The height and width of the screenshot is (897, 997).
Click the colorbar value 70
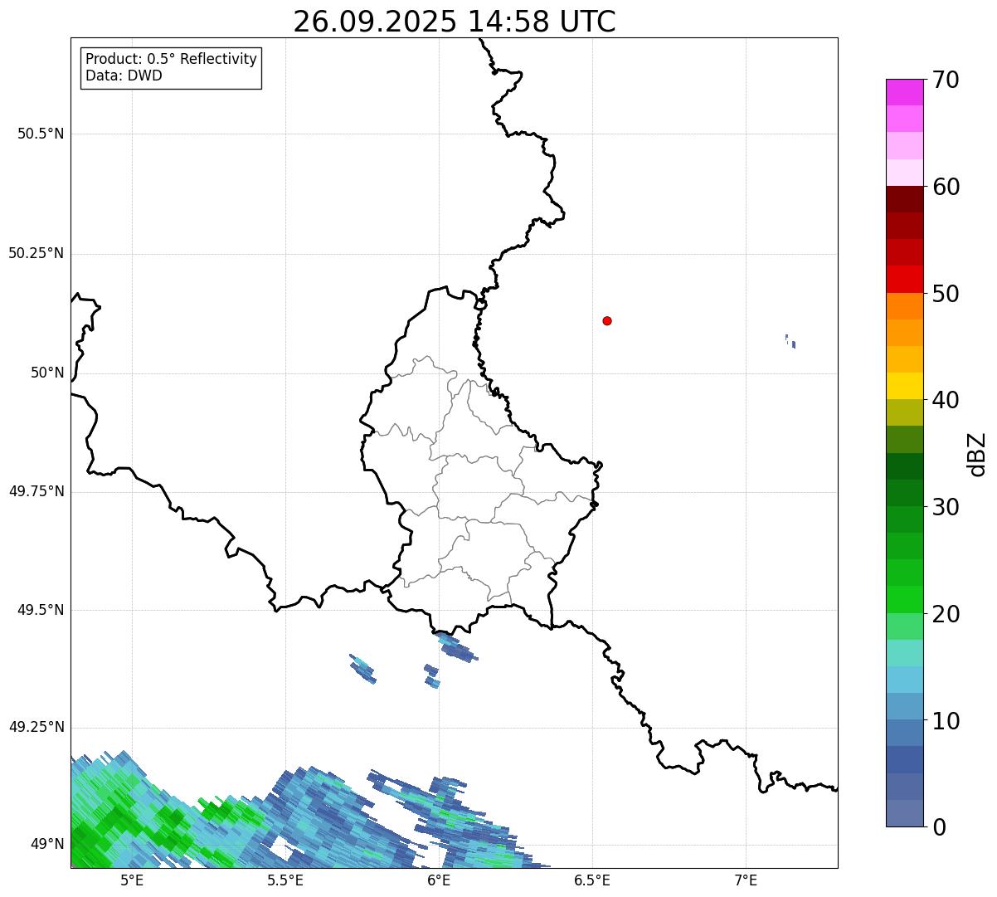pyautogui.click(x=946, y=80)
